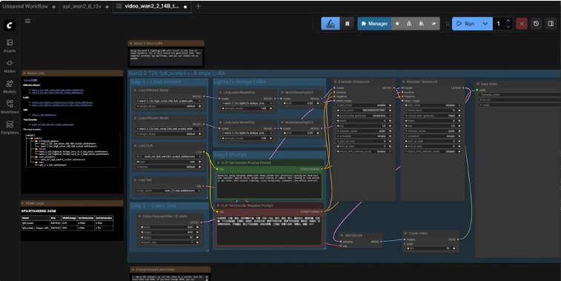This screenshot has width=561, height=281.
Task: Collapse the Positive Prompt CLIP Text Encode node
Action: (x=218, y=163)
